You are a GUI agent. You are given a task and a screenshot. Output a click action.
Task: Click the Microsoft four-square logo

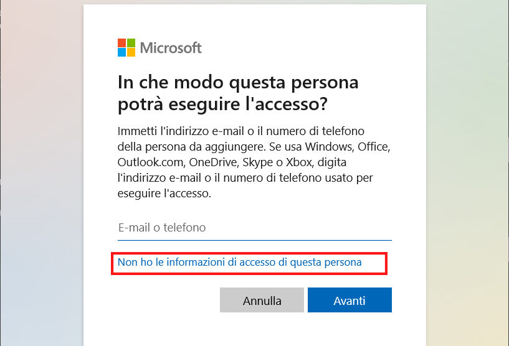pyautogui.click(x=126, y=48)
